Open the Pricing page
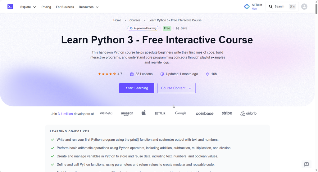This screenshot has height=172, width=318. coord(46,7)
